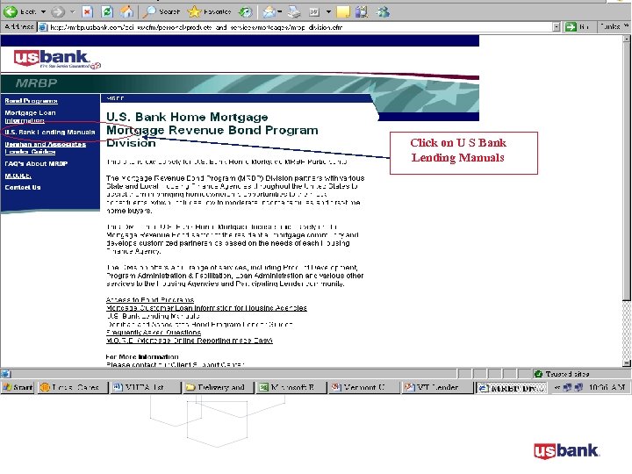Click the Messenger people toolbar icon

[x=383, y=12]
